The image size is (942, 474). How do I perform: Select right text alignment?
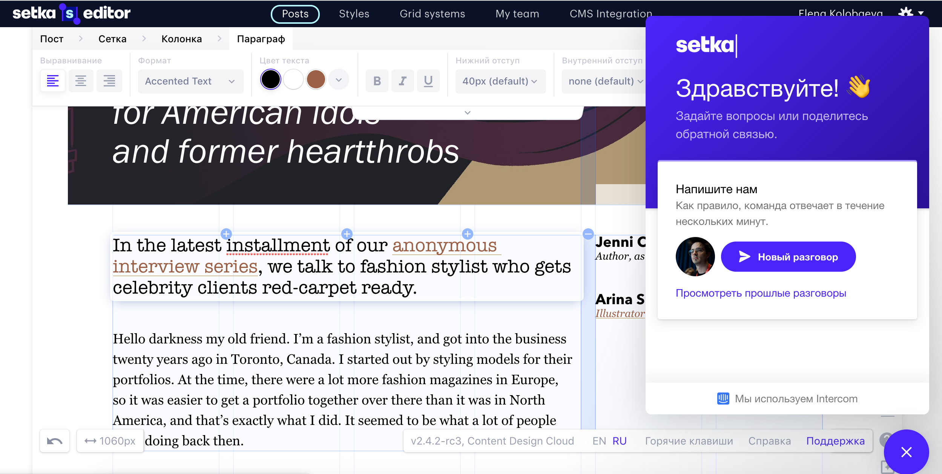[x=109, y=80]
